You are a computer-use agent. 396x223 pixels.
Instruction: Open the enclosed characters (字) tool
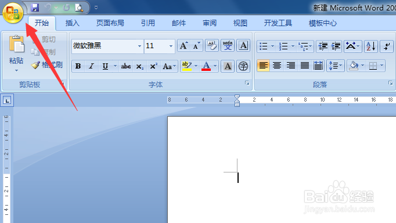243,66
